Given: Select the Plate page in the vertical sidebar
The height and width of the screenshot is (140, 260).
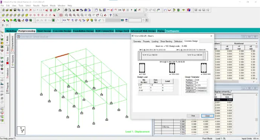Looking at the screenshot, I should [x=7, y=60].
